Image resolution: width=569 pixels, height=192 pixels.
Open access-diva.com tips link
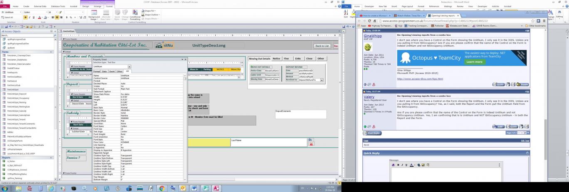click(420, 79)
